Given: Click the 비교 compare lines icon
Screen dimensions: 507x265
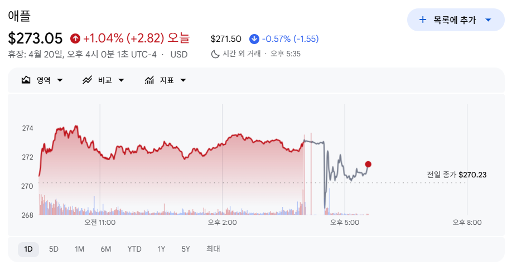Looking at the screenshot, I should tap(88, 80).
